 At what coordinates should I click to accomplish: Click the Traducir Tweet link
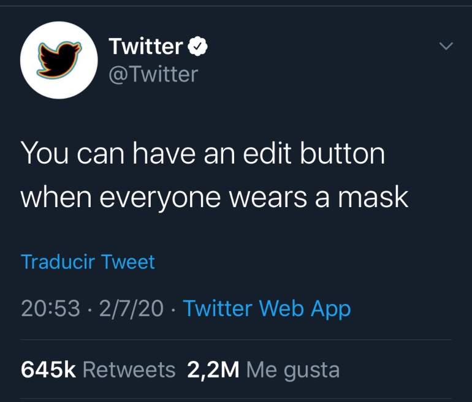point(88,262)
